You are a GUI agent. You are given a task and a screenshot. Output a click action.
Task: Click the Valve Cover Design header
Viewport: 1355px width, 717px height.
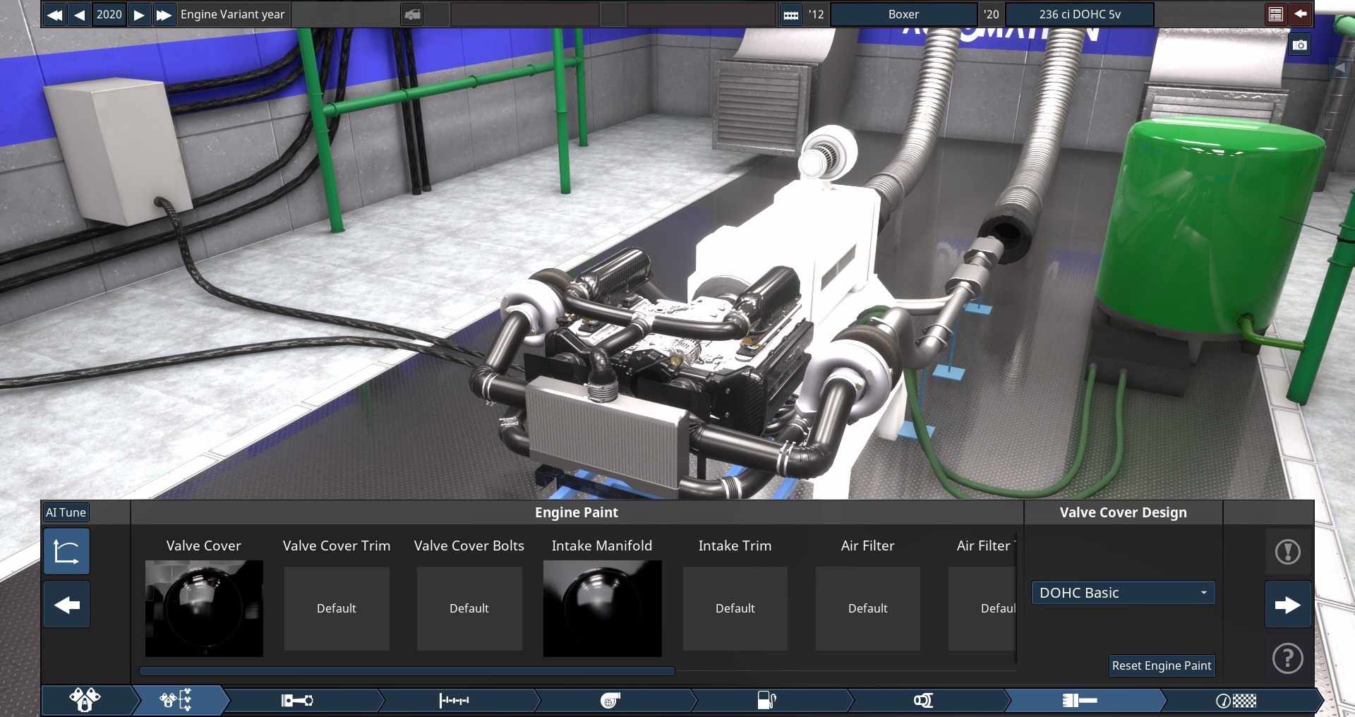[x=1123, y=512]
